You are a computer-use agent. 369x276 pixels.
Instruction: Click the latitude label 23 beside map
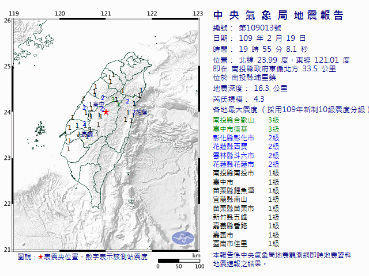[7, 158]
